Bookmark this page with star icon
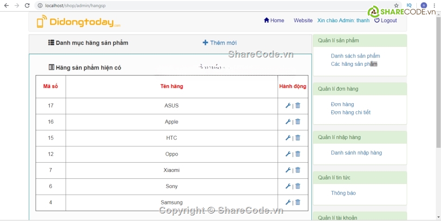The image size is (441, 221). pyautogui.click(x=396, y=6)
